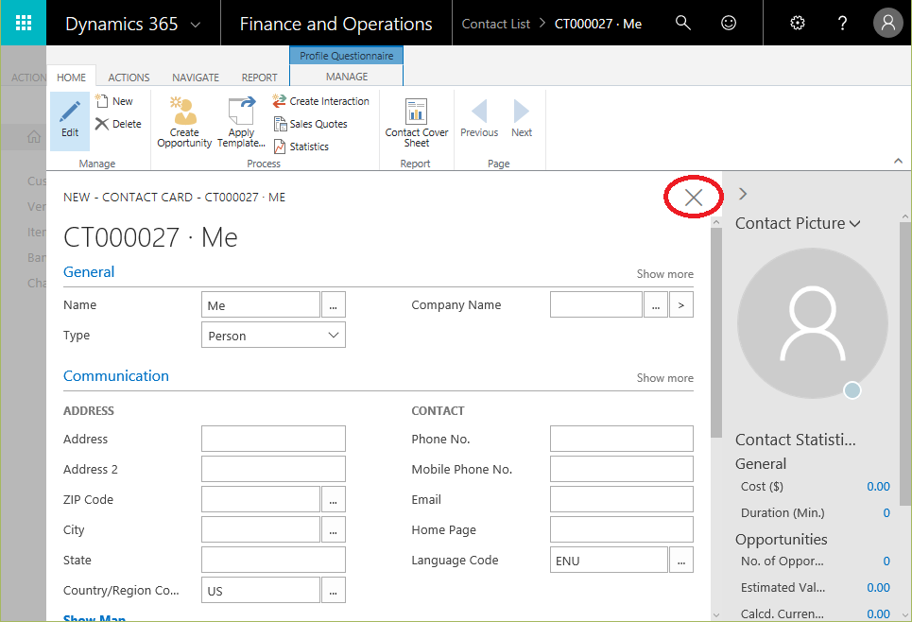
Task: Click the City input field
Action: 261,529
